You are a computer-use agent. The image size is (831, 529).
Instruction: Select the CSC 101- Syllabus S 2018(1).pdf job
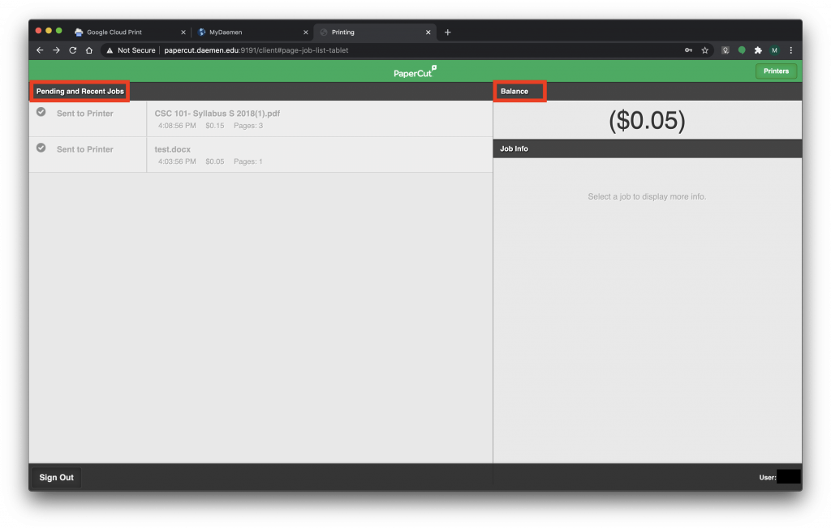[x=260, y=118]
